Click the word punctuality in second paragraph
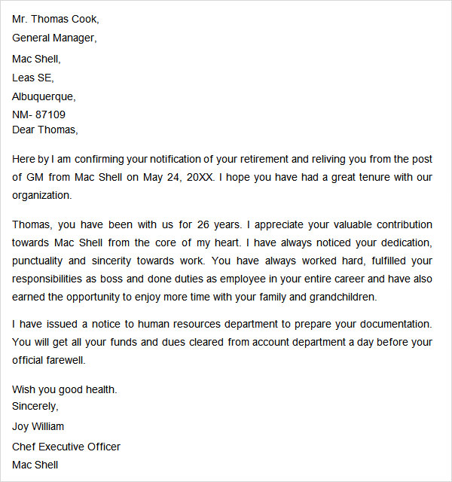This screenshot has width=452, height=482. point(37,261)
